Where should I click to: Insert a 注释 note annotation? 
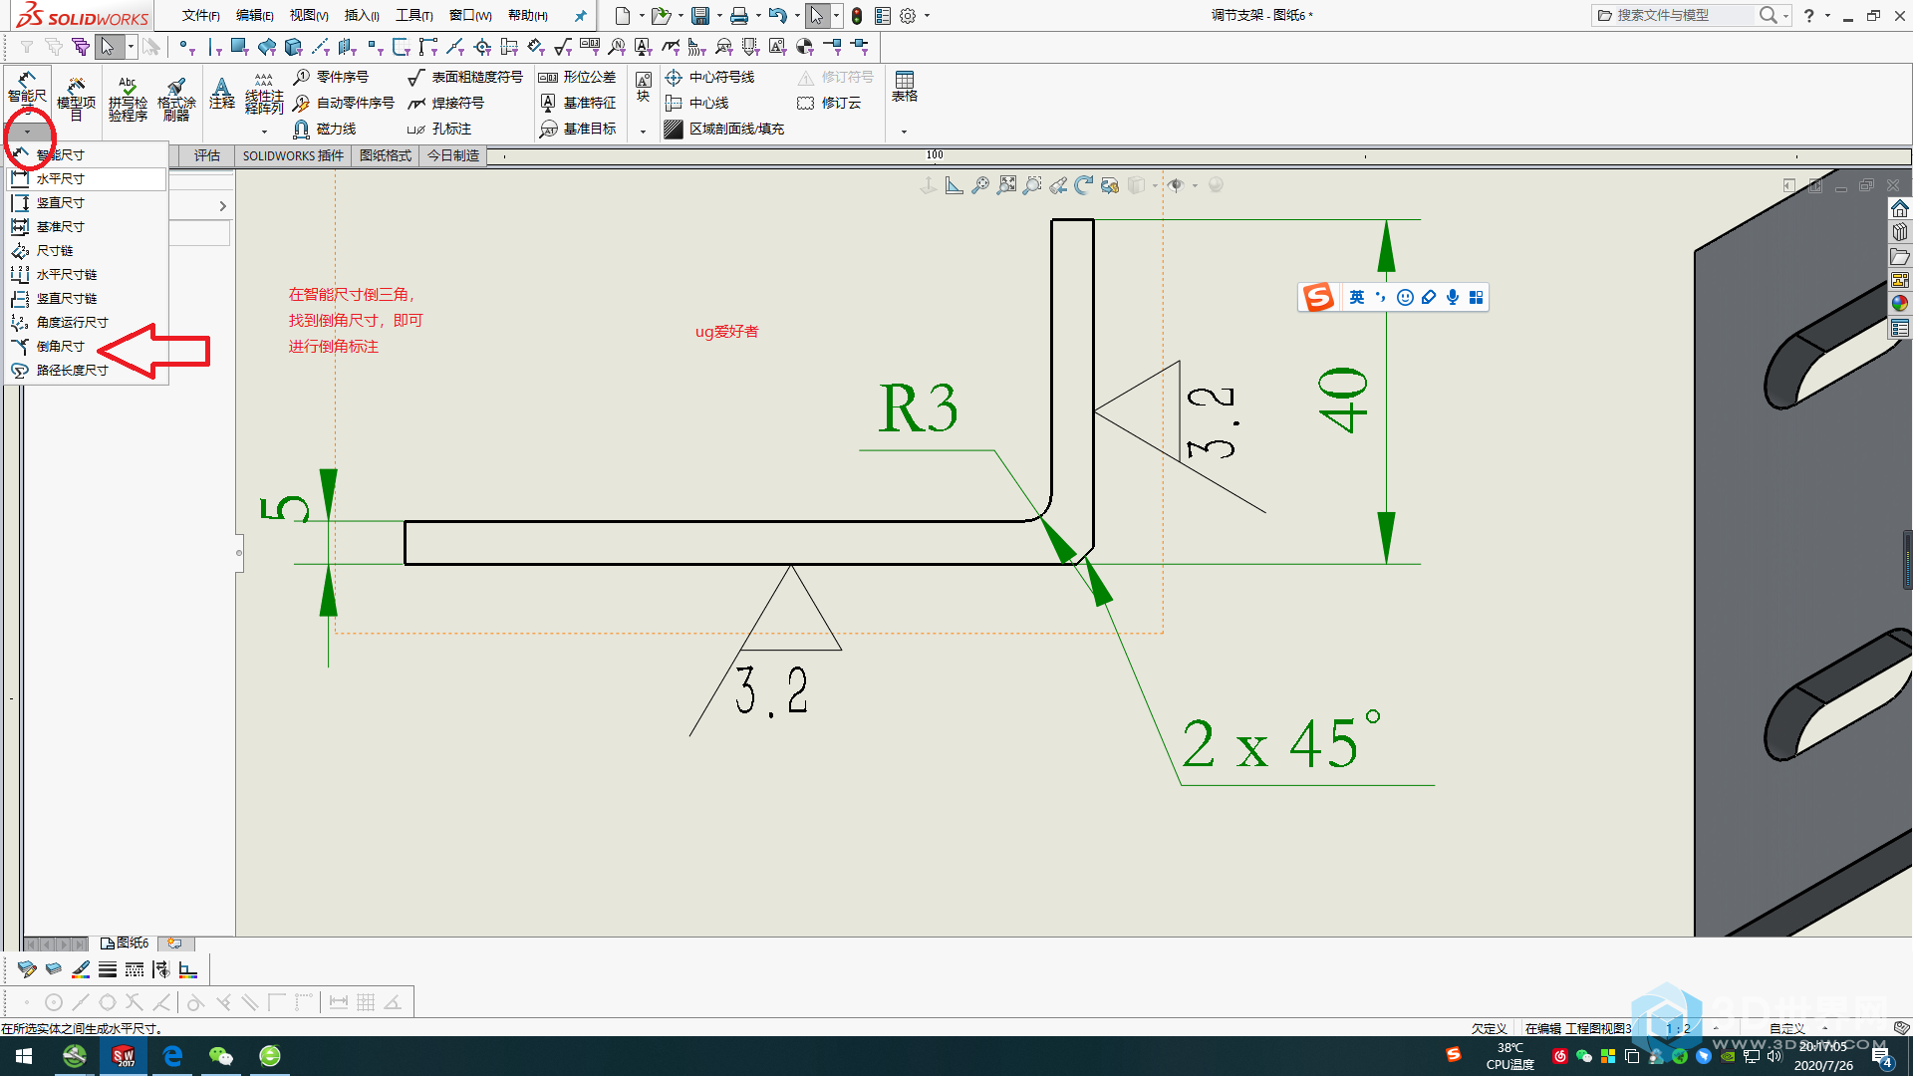click(222, 92)
